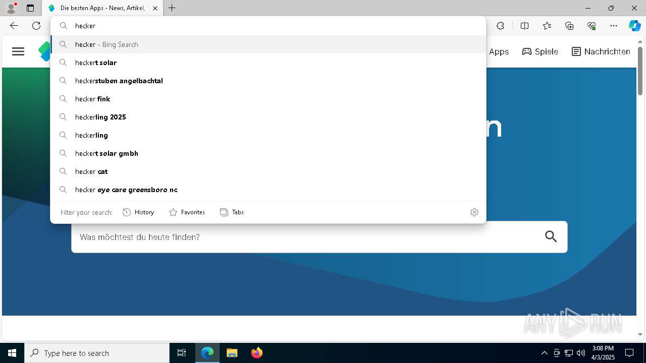Pick 'heckert solar' suggestion
Viewport: 646px width, 363px height.
(x=268, y=63)
